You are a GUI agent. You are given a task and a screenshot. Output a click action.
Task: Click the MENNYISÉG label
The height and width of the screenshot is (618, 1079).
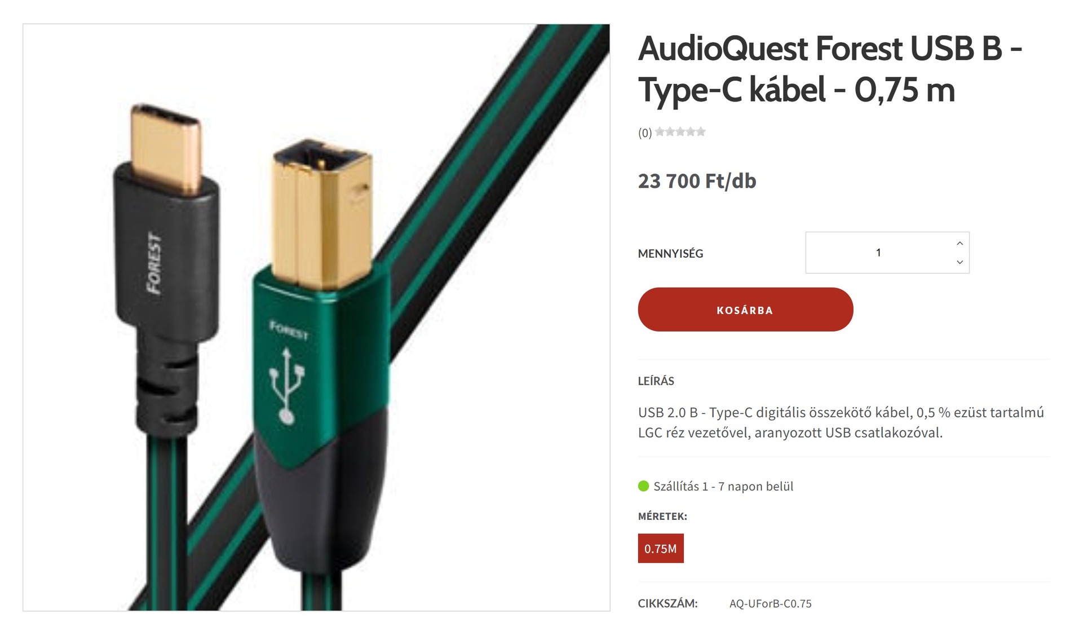670,254
